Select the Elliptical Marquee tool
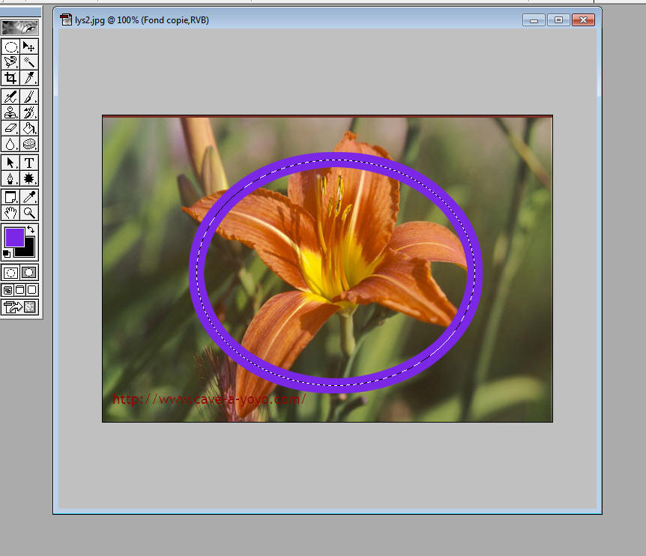 click(10, 46)
